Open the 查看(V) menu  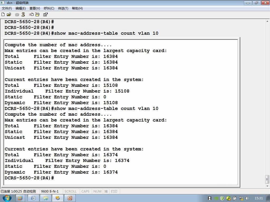35,8
